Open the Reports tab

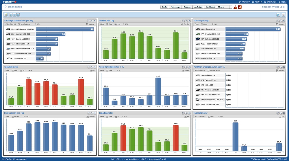[187, 7]
